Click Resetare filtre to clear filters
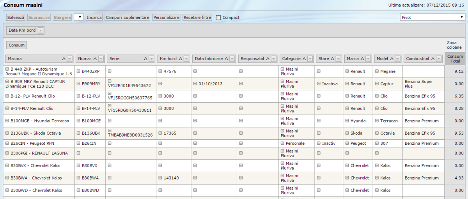 click(x=197, y=18)
